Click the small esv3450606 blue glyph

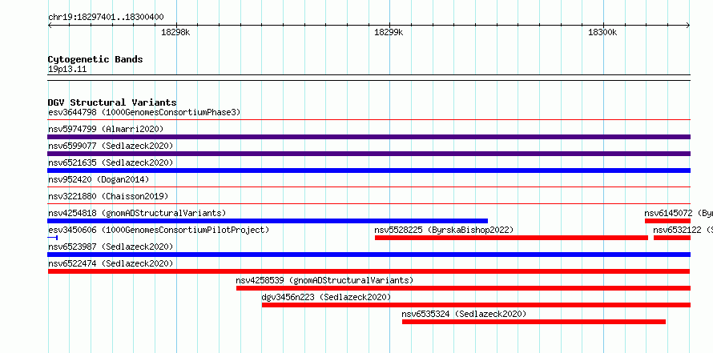pyautogui.click(x=52, y=238)
